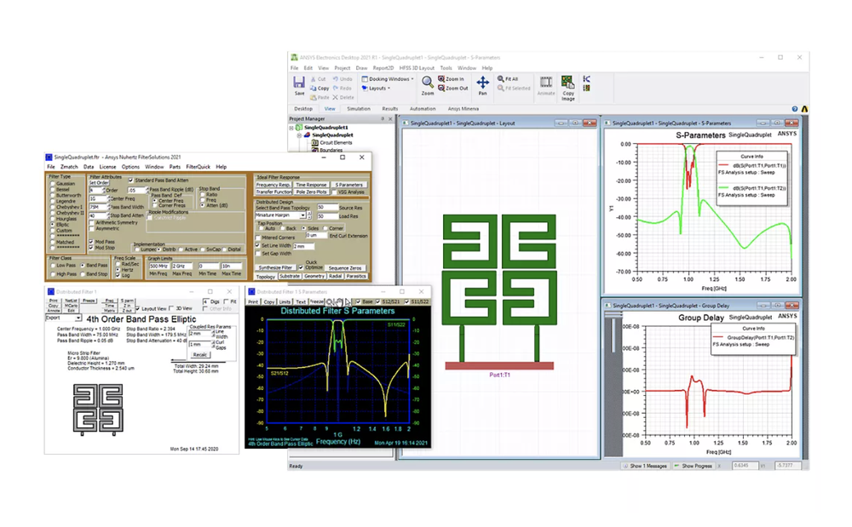Toggle Standard Pass Band Atten checkbox
Screen dimensions: 852x527
click(130, 180)
